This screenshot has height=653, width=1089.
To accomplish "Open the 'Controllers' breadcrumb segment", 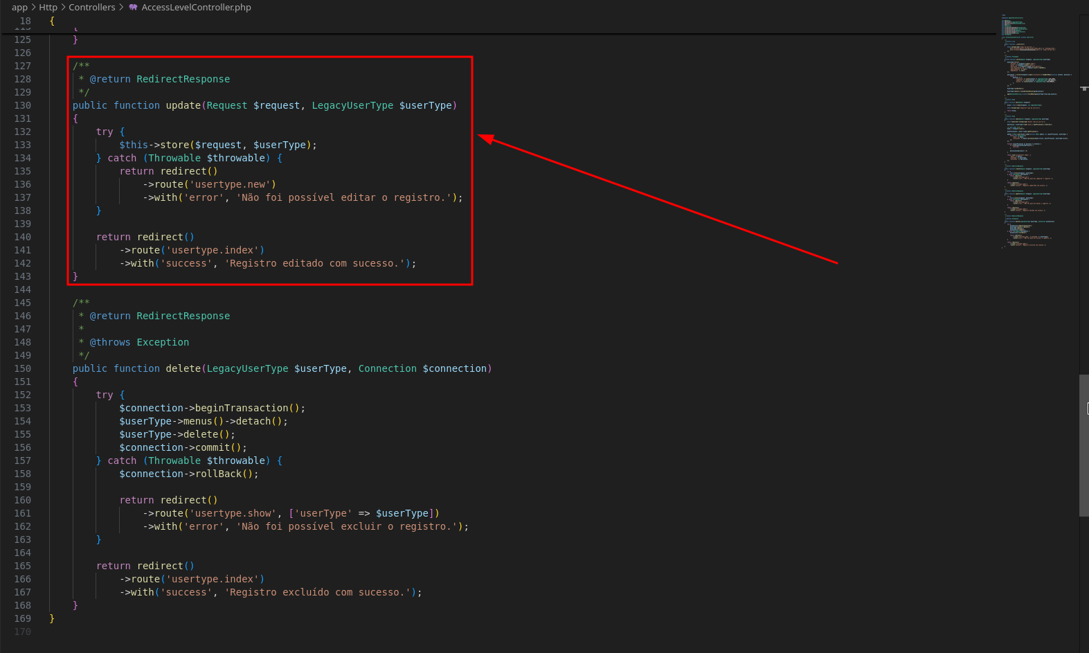I will (x=92, y=7).
